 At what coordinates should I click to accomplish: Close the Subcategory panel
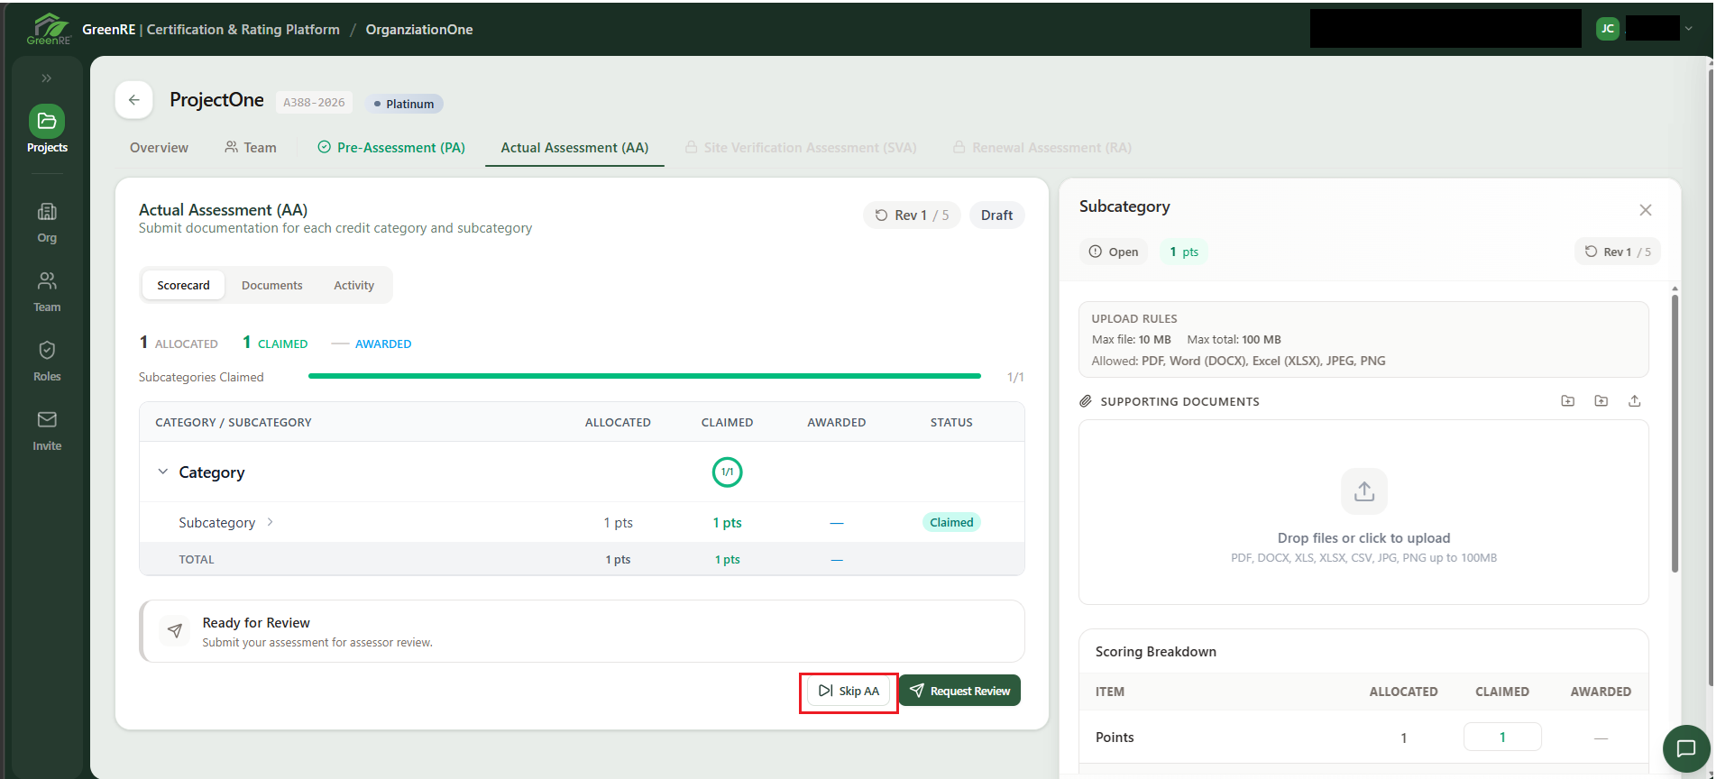tap(1646, 210)
